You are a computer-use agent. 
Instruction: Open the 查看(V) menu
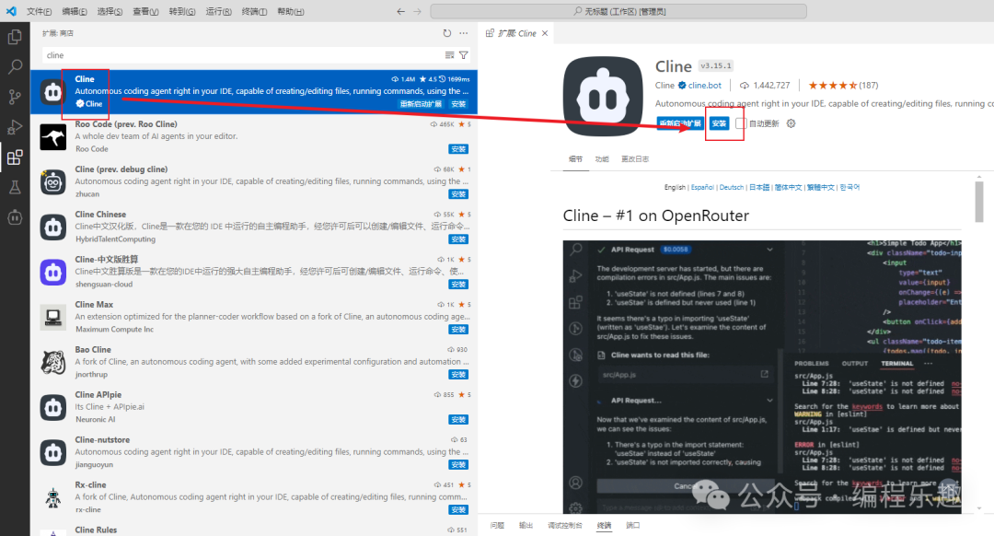pos(145,11)
